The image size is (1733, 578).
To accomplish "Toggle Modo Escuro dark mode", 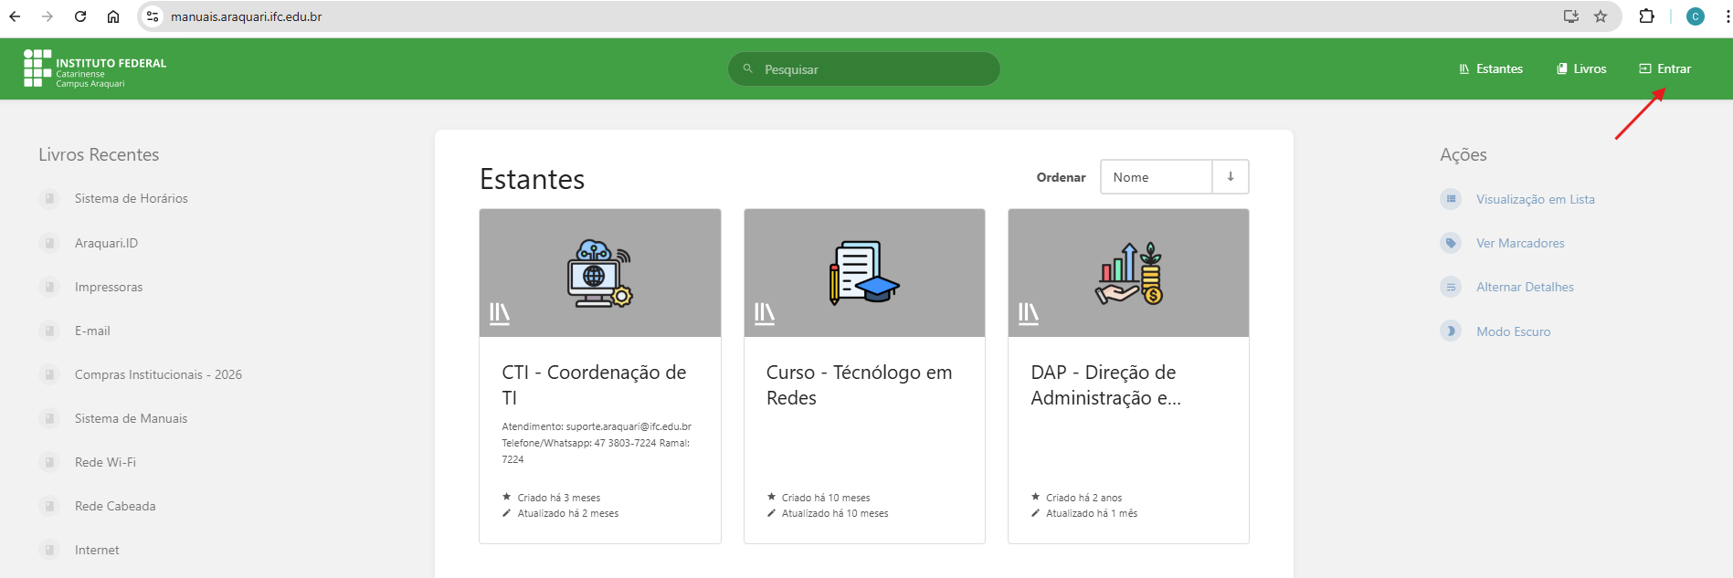I will [x=1513, y=331].
